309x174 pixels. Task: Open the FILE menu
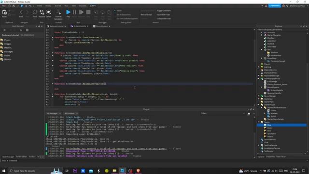click(x=4, y=6)
